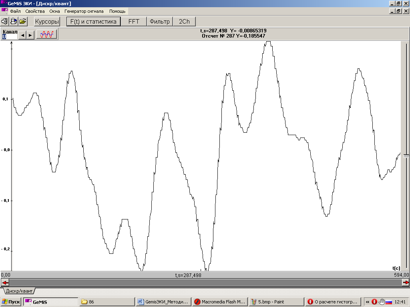
Task: Click the document icon left of Файл
Action: click(x=5, y=11)
